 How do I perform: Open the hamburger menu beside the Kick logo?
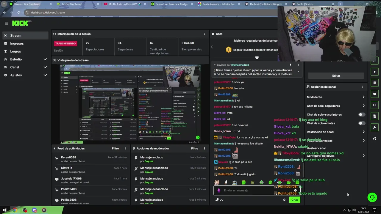coord(6,23)
